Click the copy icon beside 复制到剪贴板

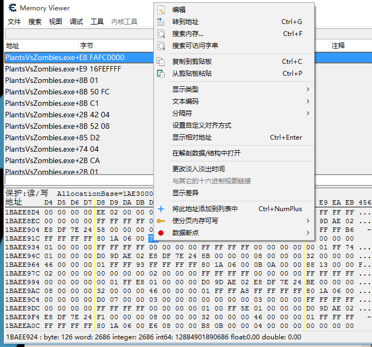pyautogui.click(x=161, y=62)
